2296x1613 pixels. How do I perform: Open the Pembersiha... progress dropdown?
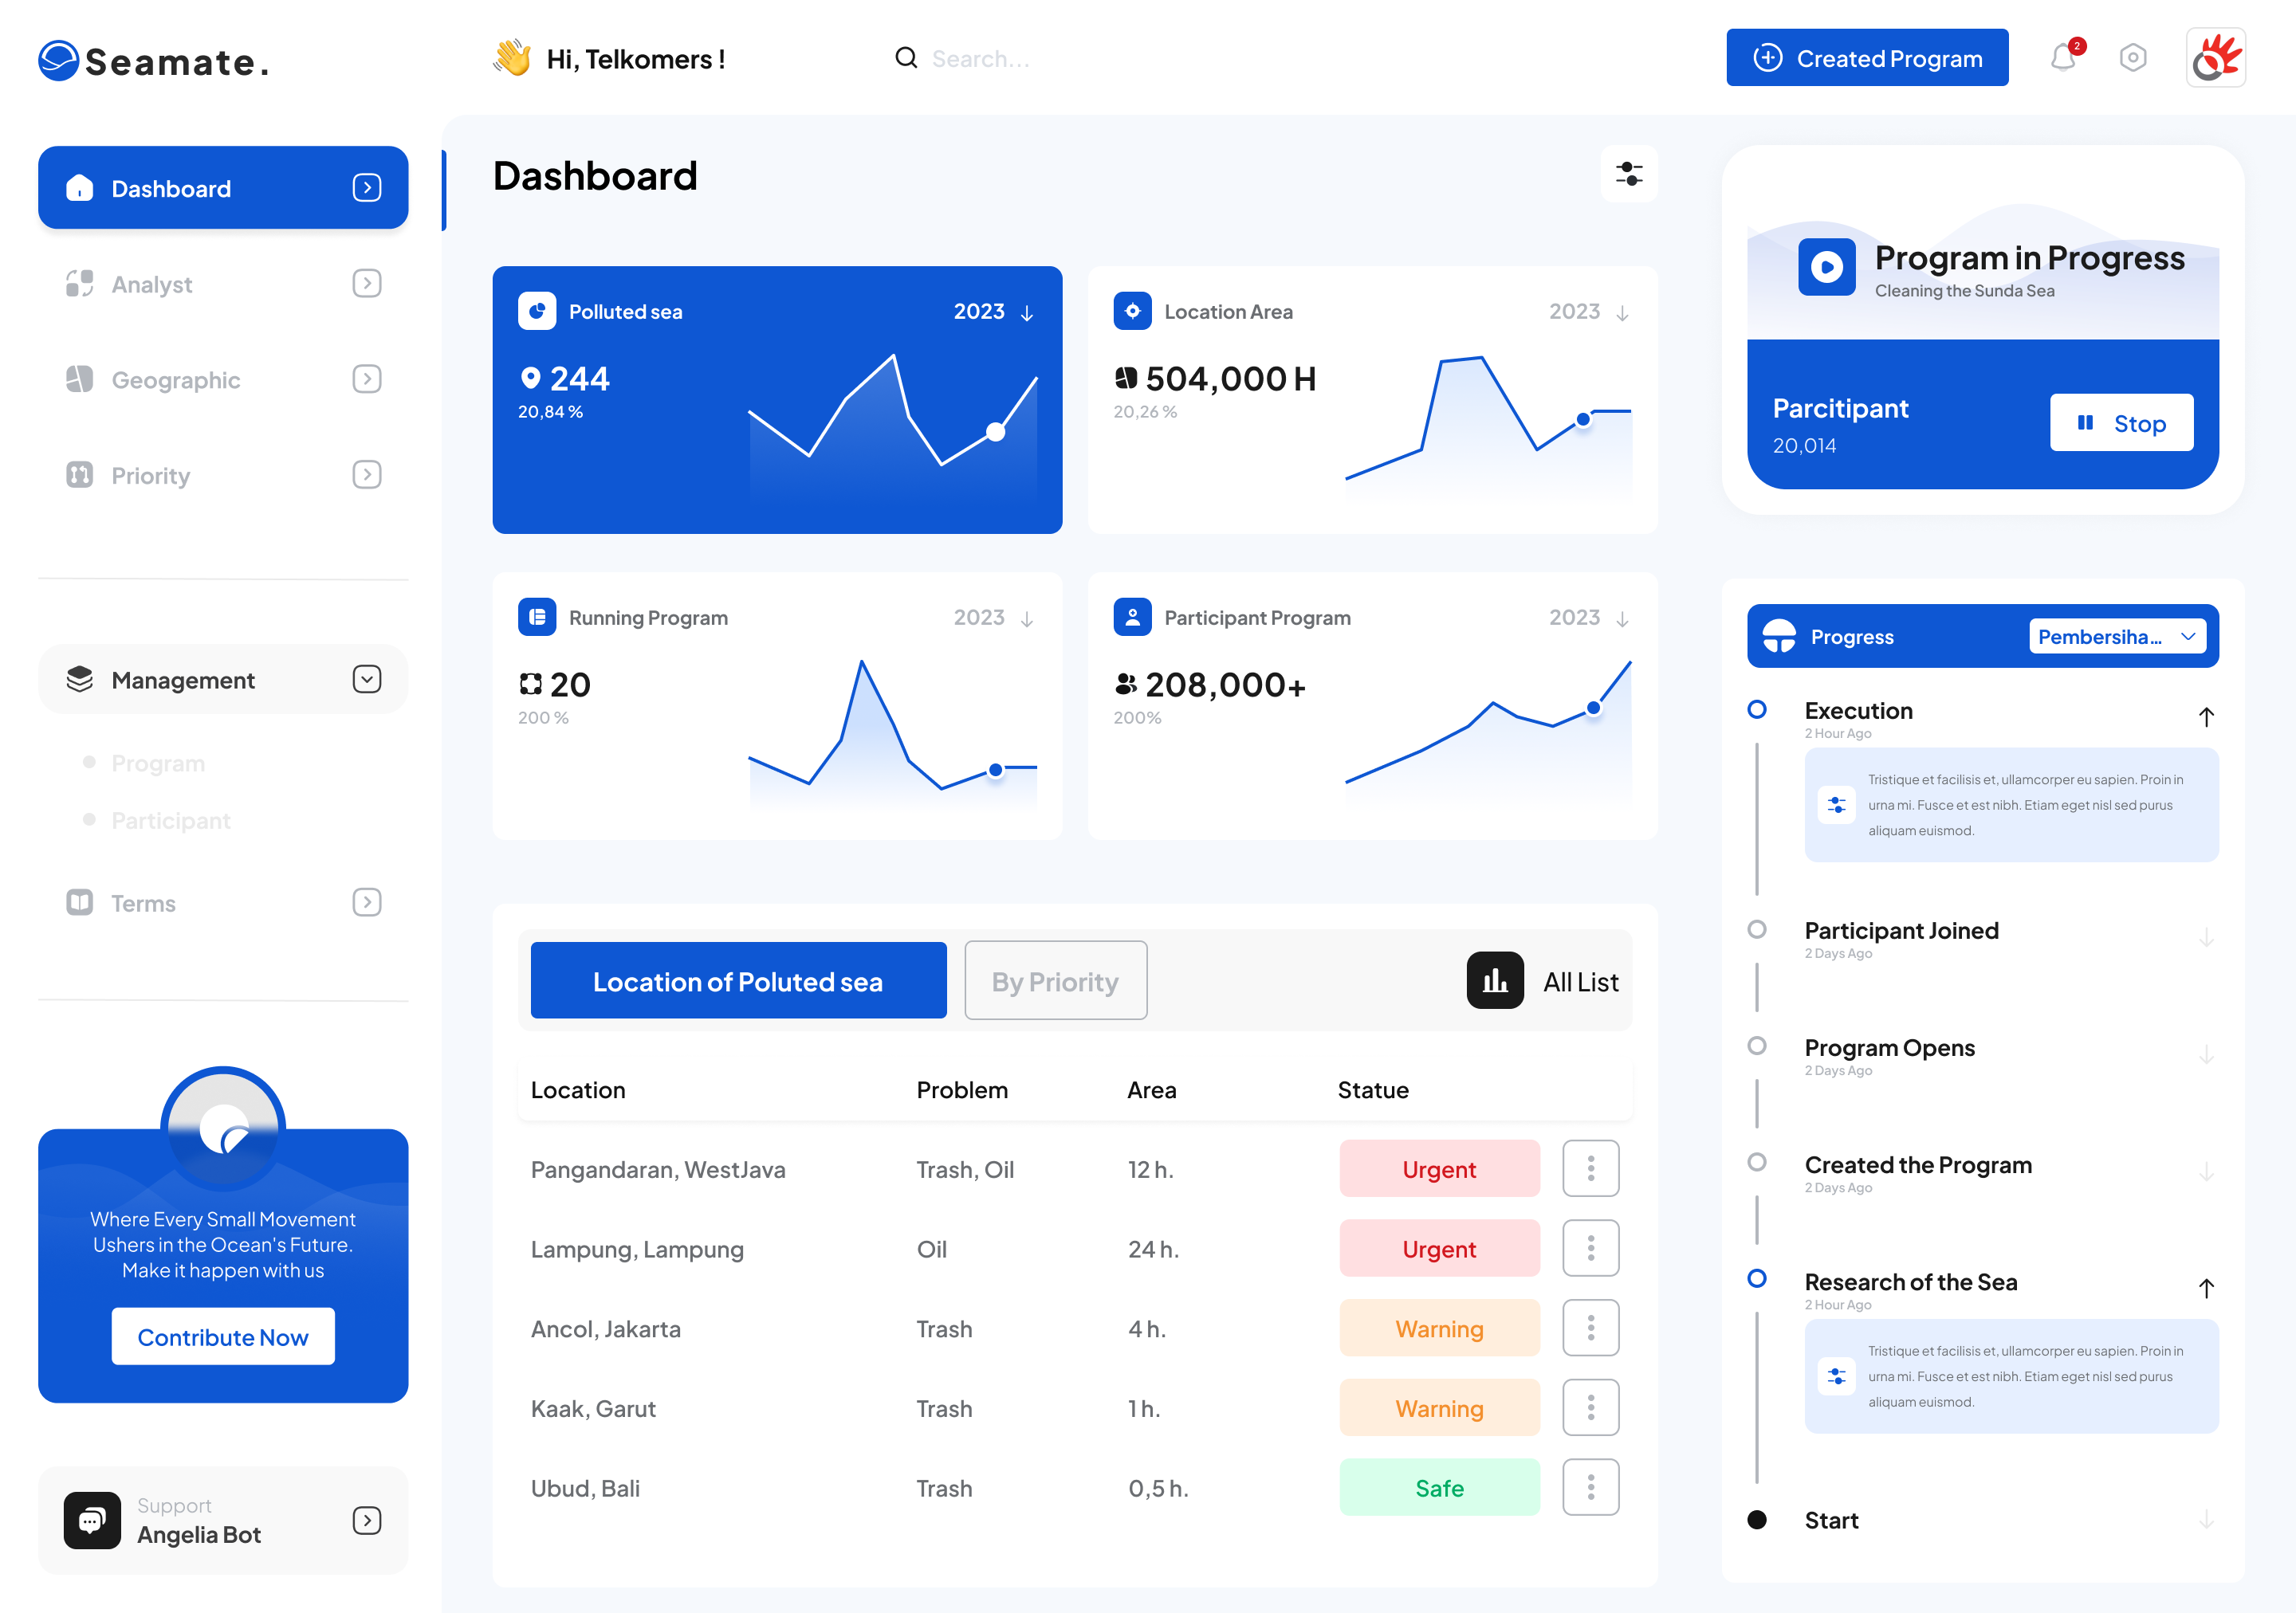[x=2117, y=637]
